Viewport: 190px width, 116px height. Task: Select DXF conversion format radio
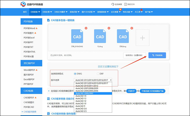pos(98,74)
